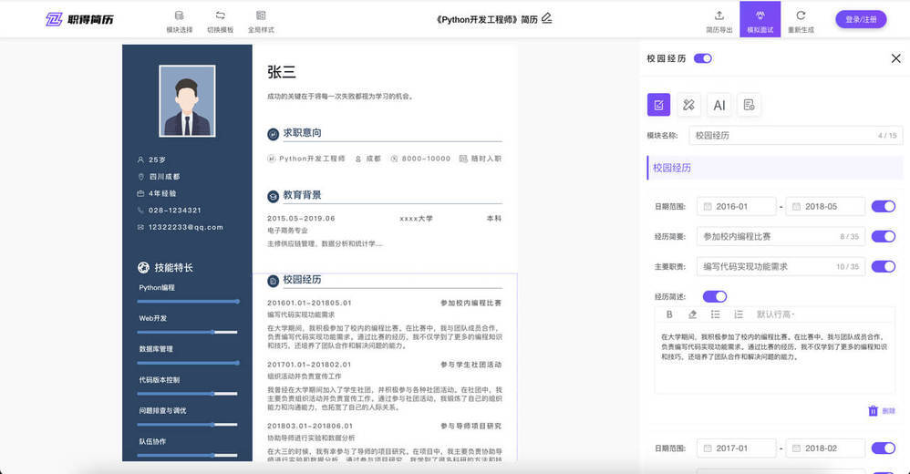Click the 求职意向 section icon in the resume
Viewport: 910px width, 474px height.
(273, 134)
